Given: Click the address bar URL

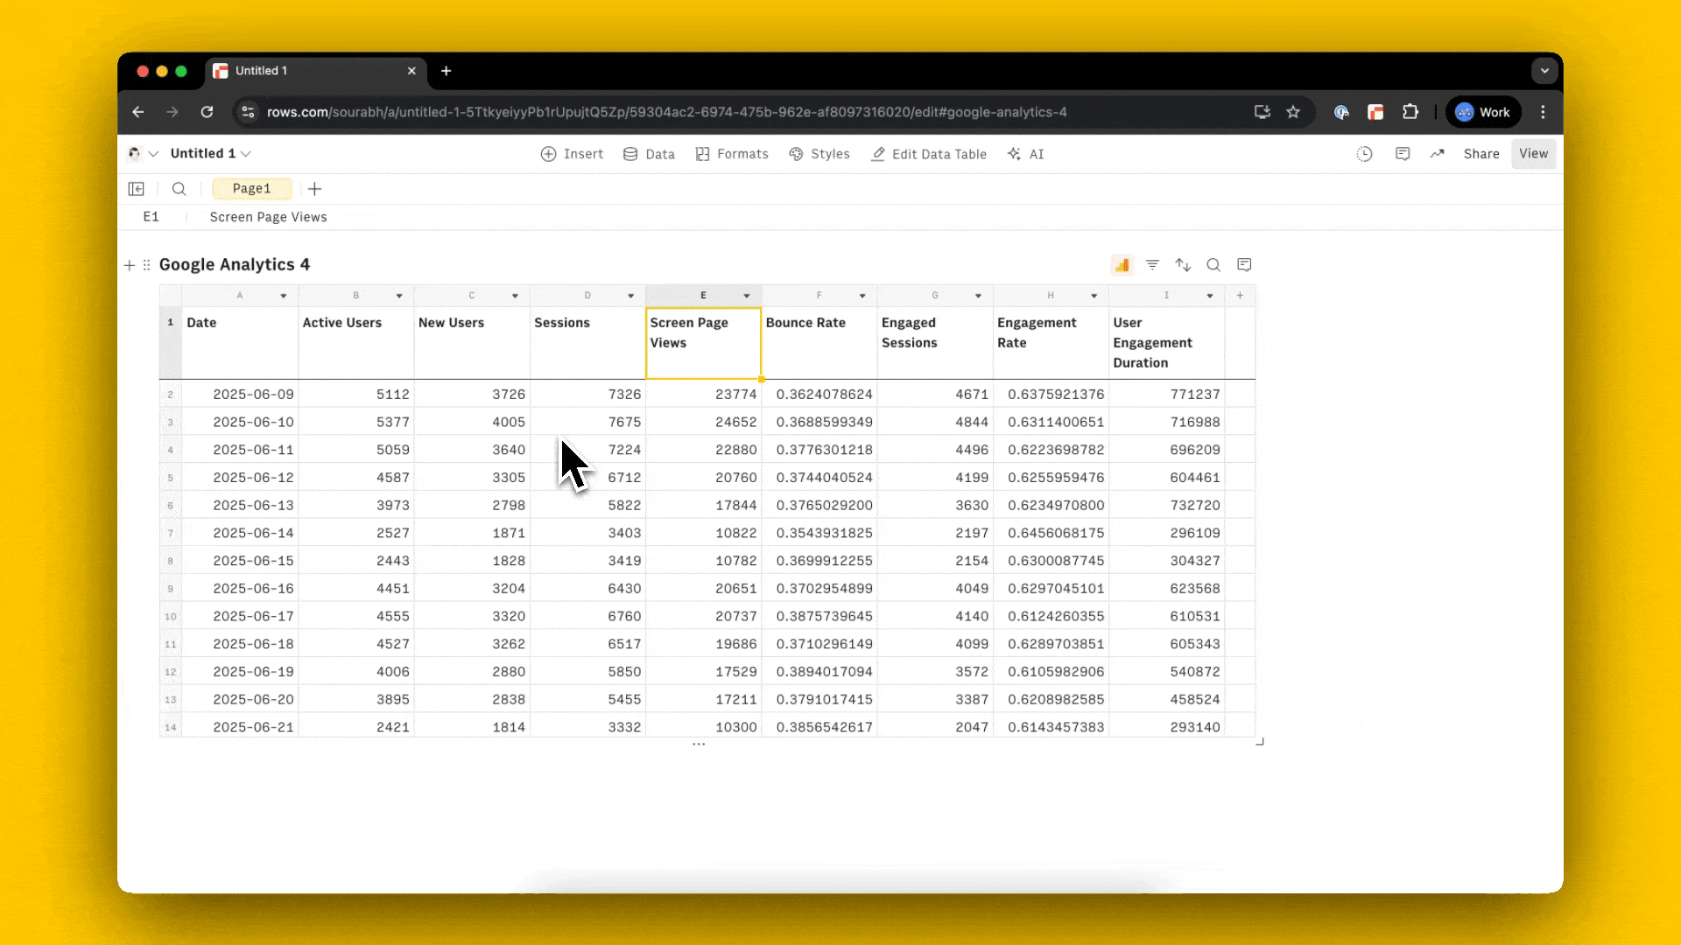Looking at the screenshot, I should point(666,112).
